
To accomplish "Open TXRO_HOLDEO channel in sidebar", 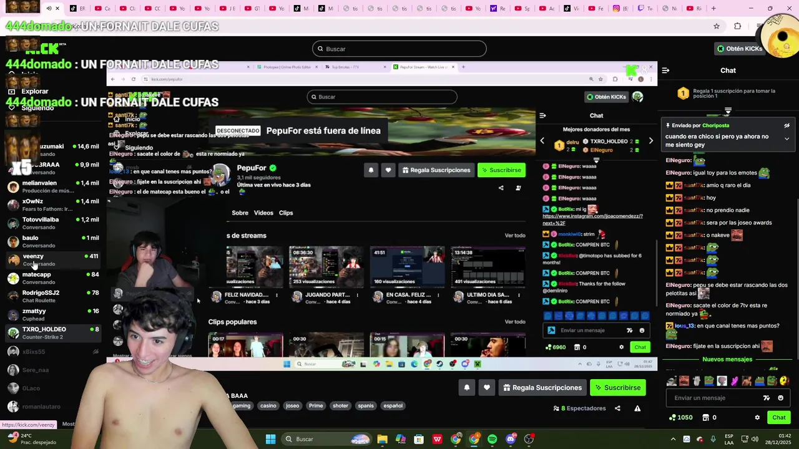I will click(53, 332).
